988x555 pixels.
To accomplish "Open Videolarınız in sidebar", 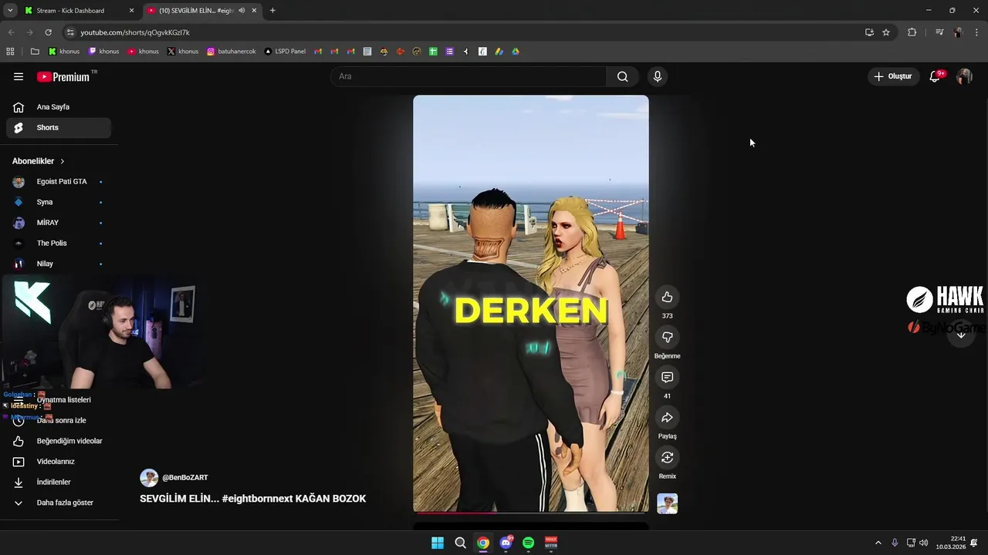I will pyautogui.click(x=59, y=462).
